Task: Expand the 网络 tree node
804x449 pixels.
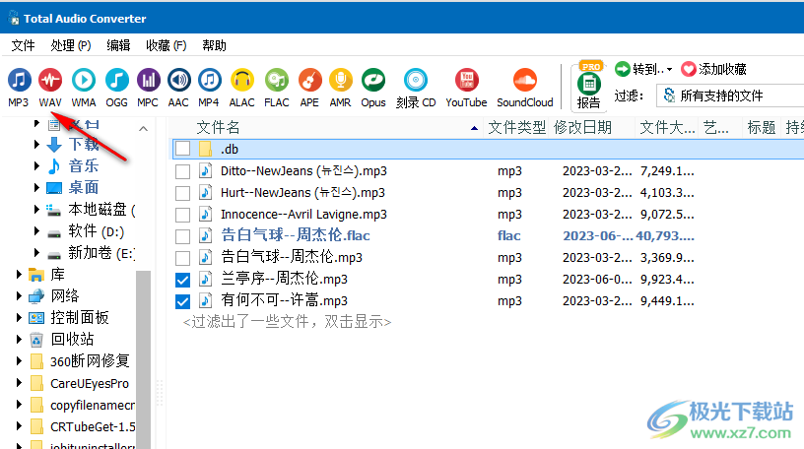Action: click(19, 295)
